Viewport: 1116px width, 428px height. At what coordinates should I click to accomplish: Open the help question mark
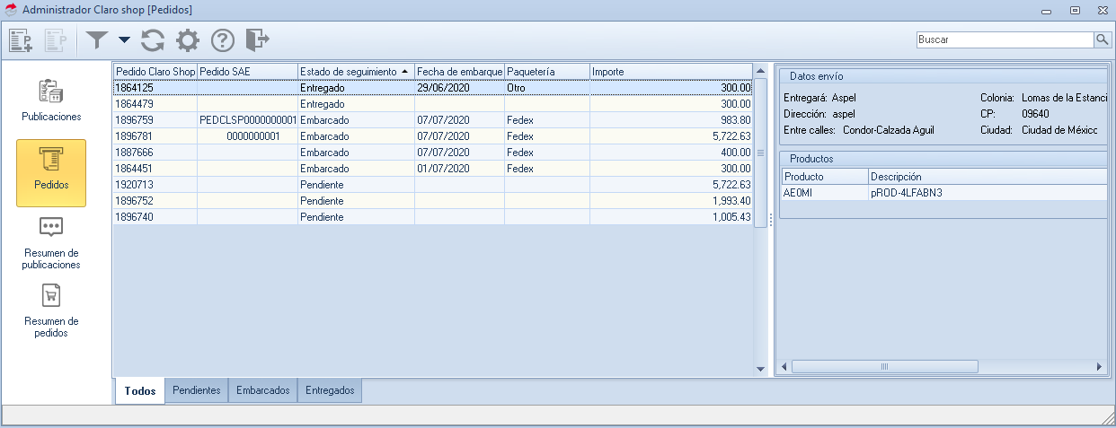(x=222, y=39)
